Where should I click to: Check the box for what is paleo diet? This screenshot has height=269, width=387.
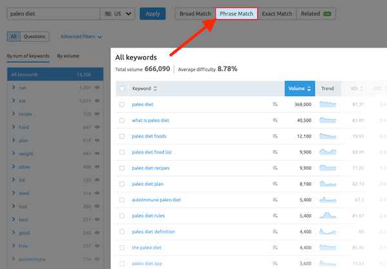[122, 120]
